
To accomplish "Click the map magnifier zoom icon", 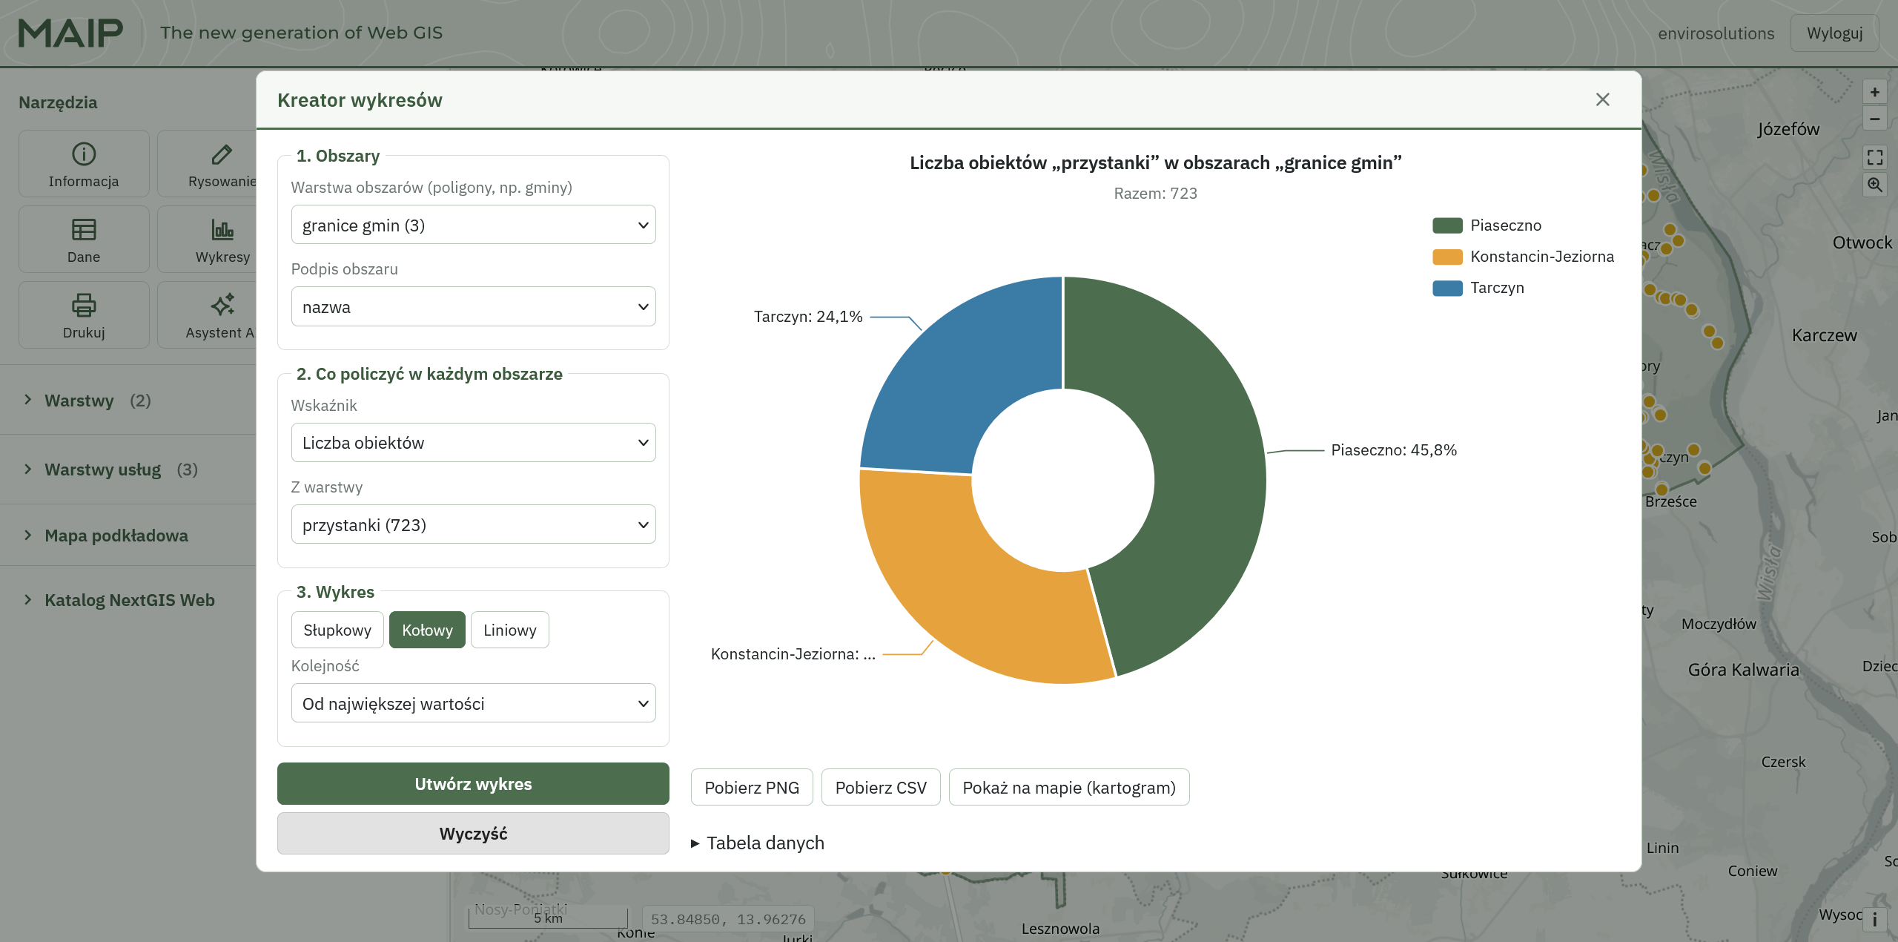I will (1874, 185).
